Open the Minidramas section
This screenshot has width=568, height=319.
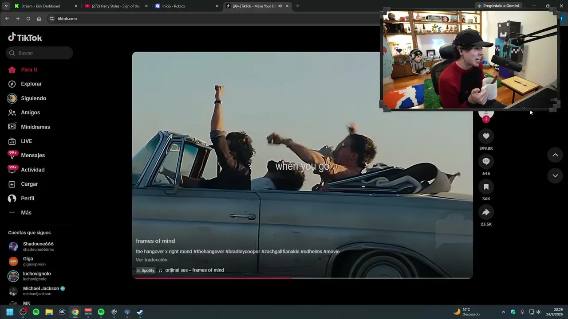tap(35, 127)
